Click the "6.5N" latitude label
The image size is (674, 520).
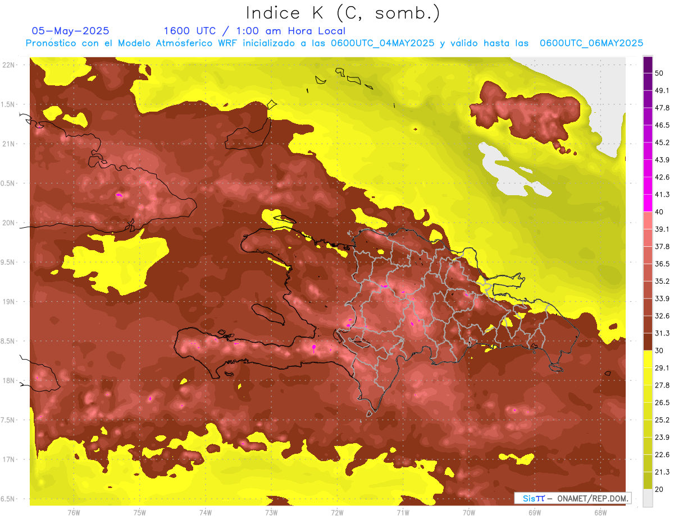click(8, 499)
